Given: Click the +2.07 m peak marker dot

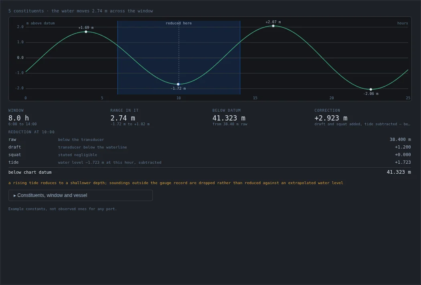Looking at the screenshot, I should [273, 26].
